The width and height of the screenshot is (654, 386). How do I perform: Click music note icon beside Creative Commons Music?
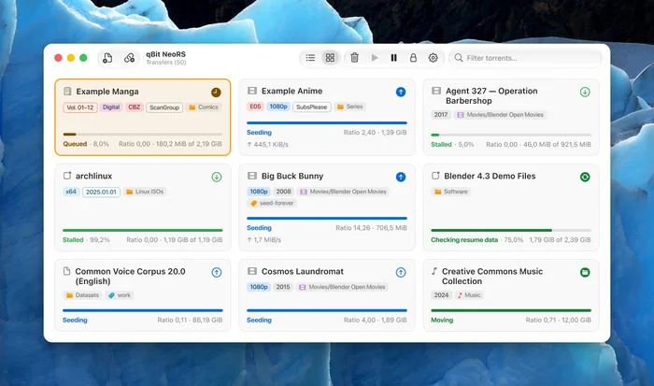434,271
